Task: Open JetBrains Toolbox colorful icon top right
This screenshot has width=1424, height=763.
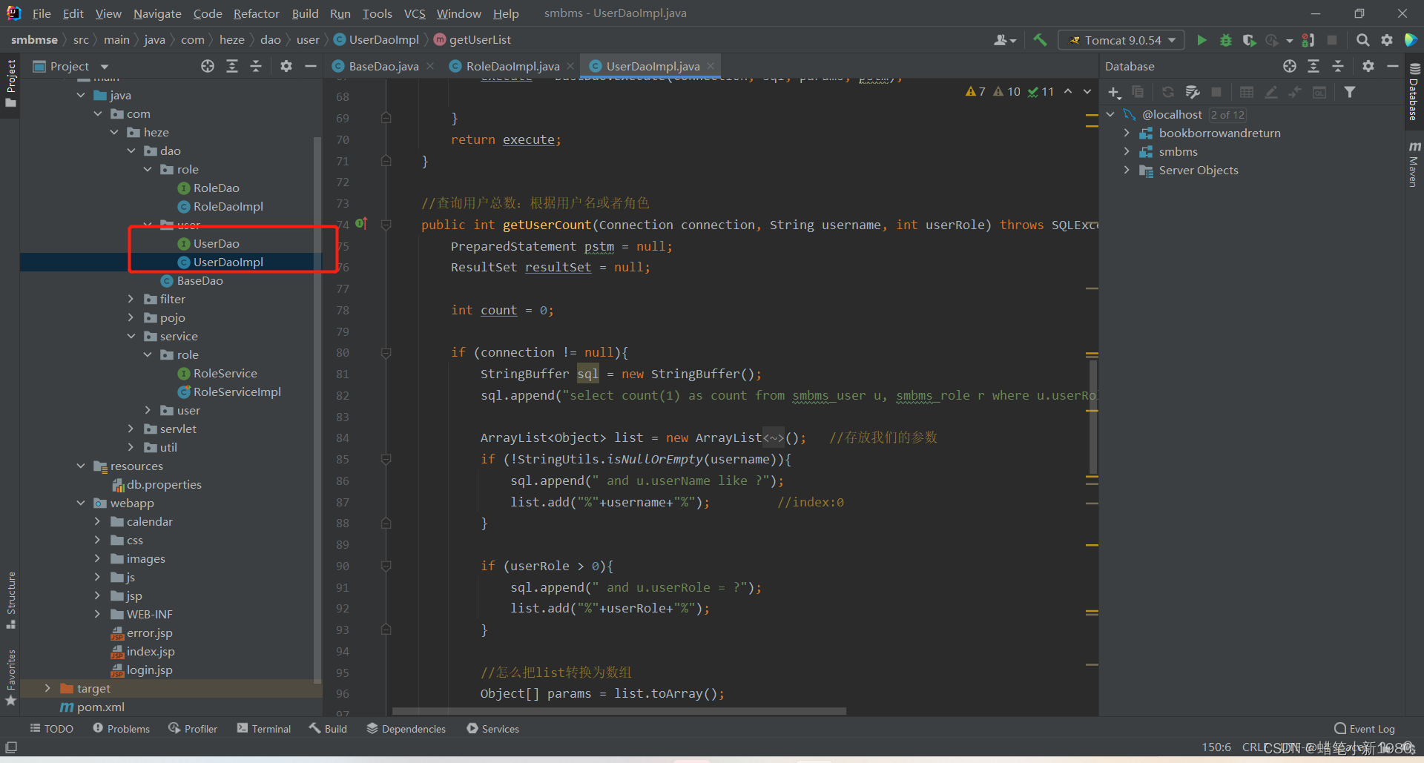Action: click(1411, 40)
